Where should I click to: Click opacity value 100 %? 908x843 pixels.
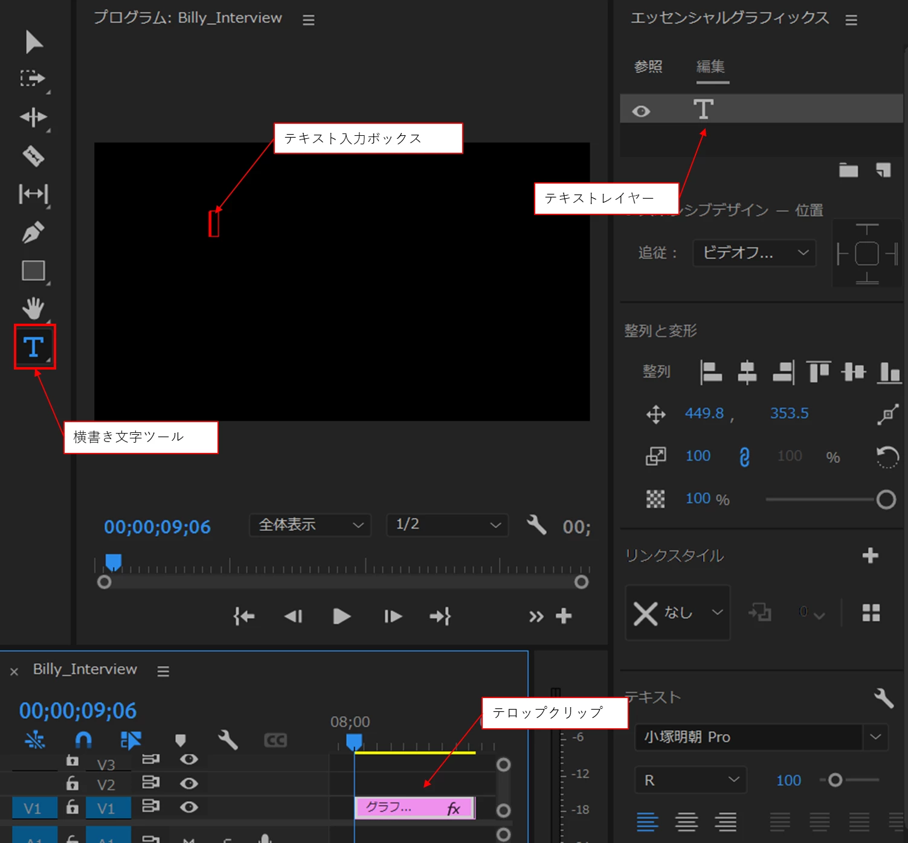pos(707,499)
